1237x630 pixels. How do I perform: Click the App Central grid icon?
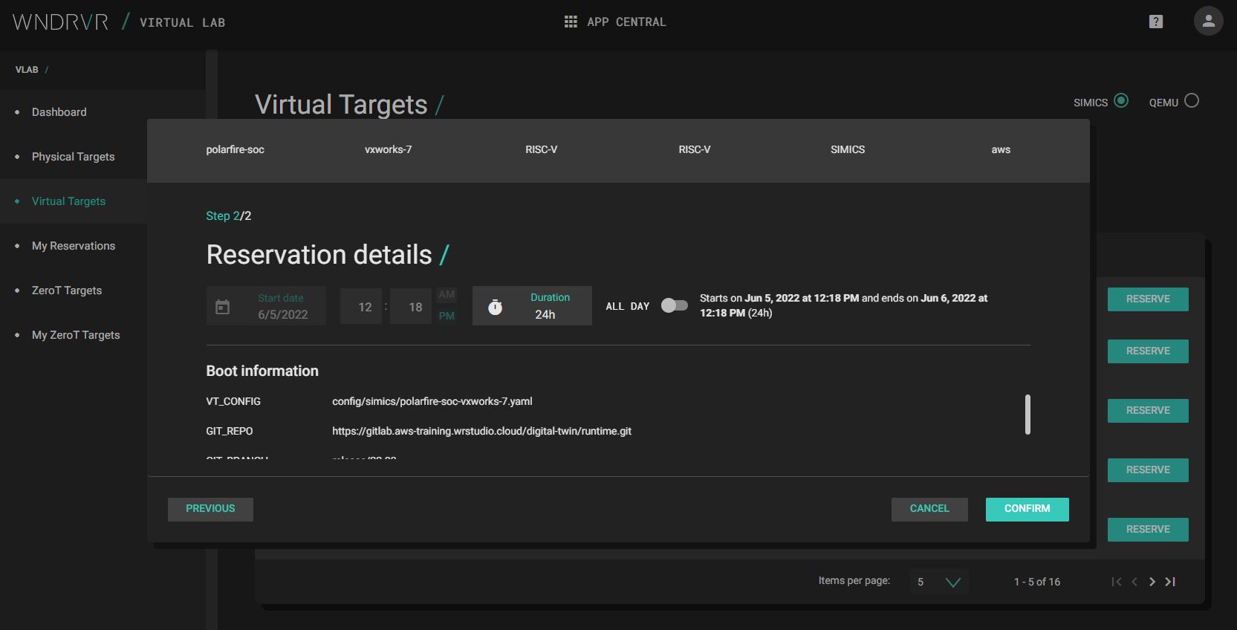[571, 22]
